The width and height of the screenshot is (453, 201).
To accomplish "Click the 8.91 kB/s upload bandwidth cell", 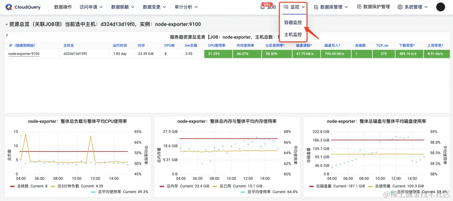I will 437,54.
